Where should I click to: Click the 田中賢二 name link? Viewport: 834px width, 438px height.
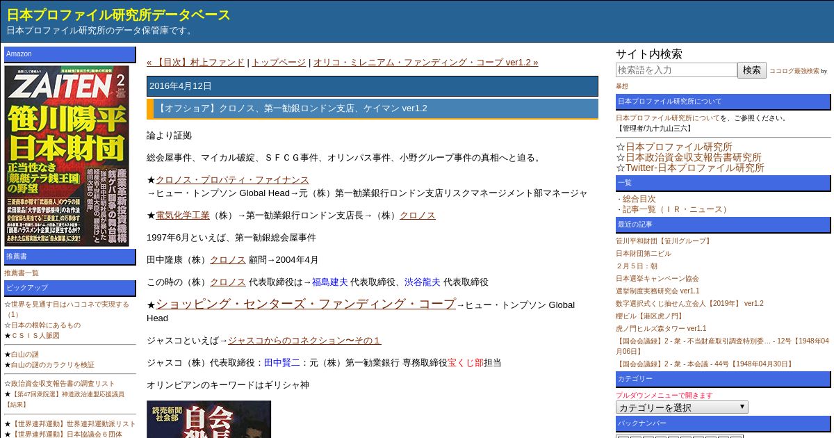tap(282, 362)
